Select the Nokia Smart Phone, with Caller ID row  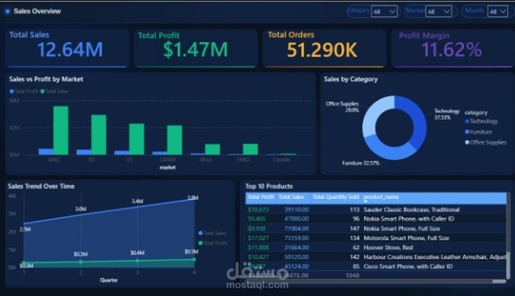coord(376,219)
